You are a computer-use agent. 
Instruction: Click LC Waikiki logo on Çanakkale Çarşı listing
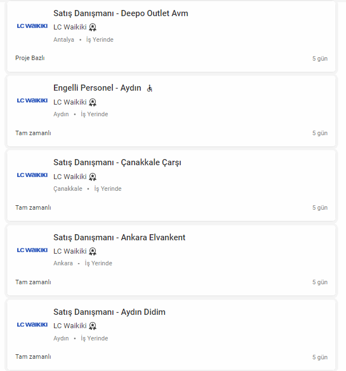tap(32, 175)
